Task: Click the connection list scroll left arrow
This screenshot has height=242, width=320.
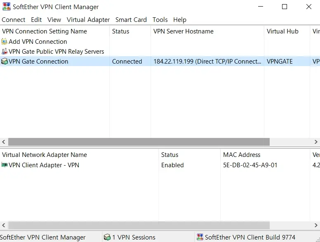Action: [4, 142]
